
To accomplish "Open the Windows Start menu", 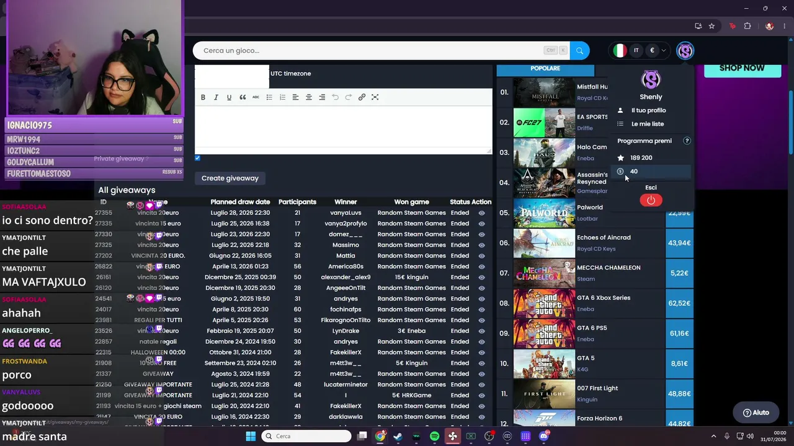I will 251,436.
